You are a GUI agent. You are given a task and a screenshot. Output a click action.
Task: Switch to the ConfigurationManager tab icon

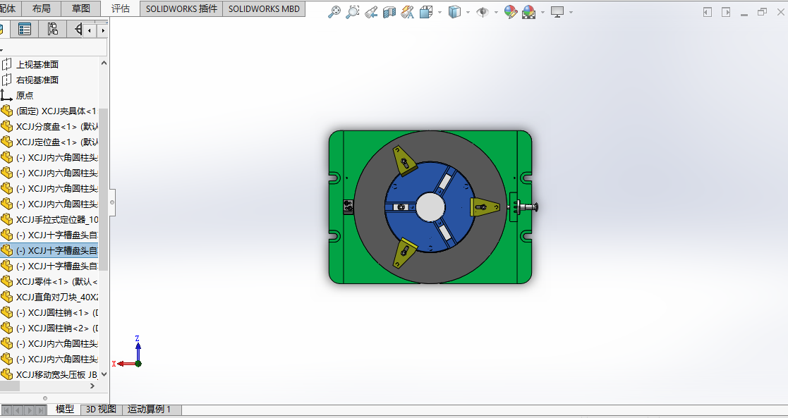point(52,29)
